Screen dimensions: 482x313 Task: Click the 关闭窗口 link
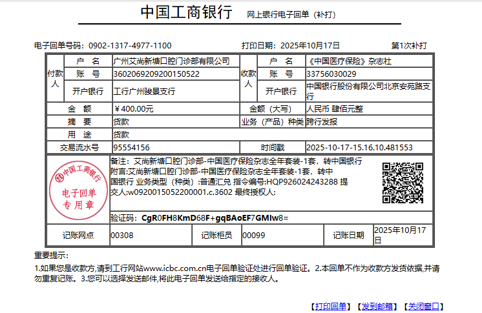click(x=423, y=306)
